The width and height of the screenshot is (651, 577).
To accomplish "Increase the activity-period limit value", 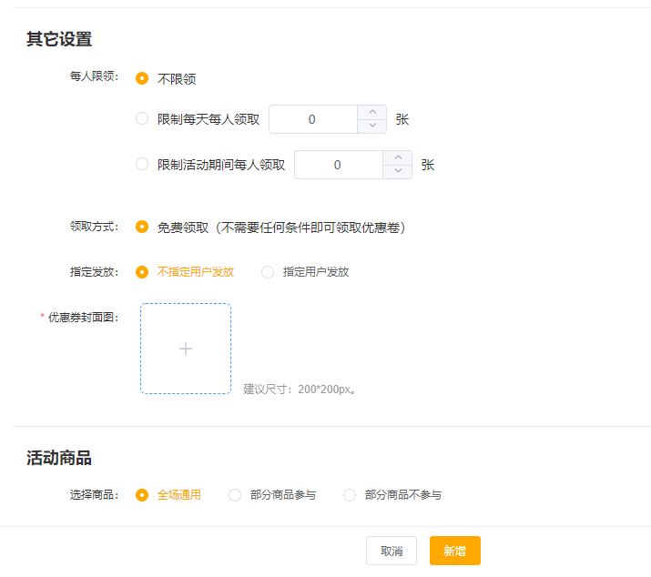I will pos(397,158).
